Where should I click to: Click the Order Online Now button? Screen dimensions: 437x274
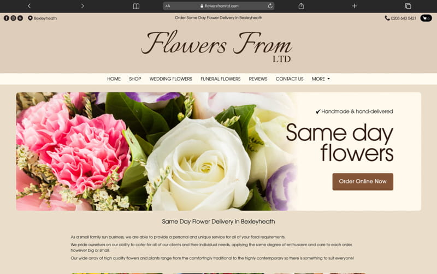point(363,182)
